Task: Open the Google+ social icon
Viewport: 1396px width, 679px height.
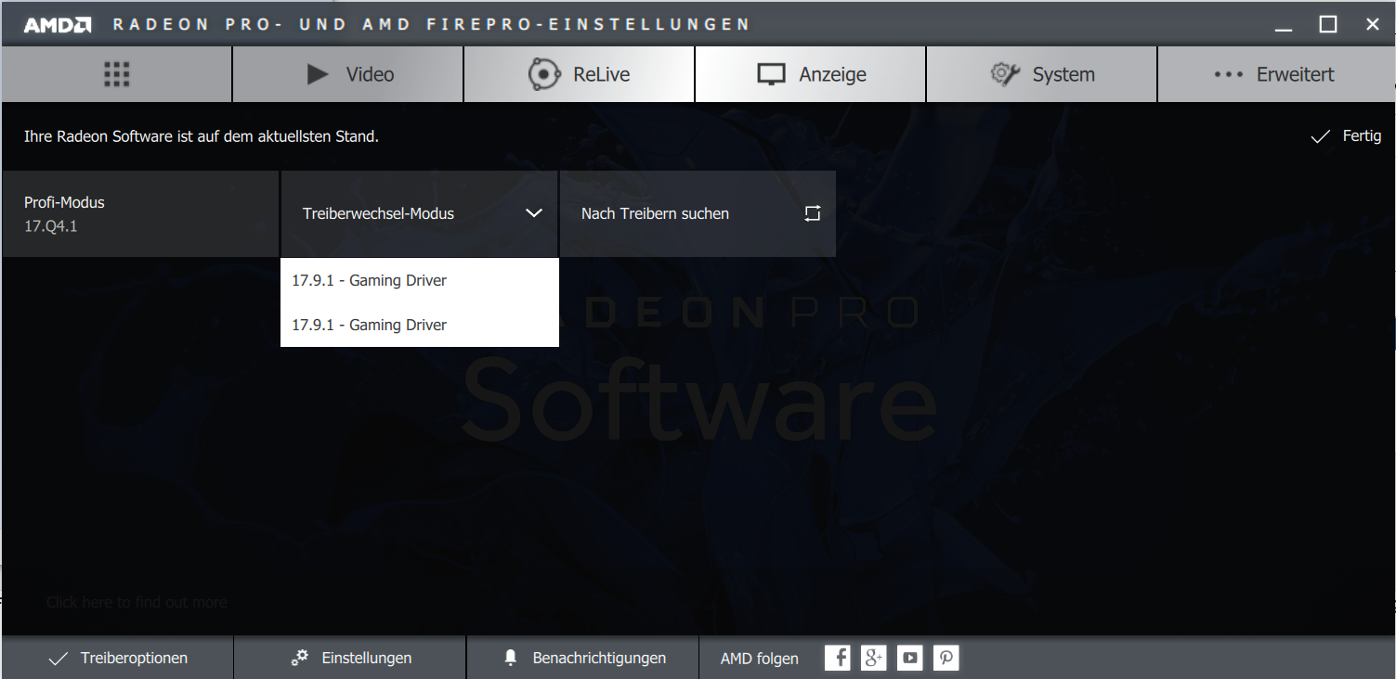Action: click(x=874, y=658)
